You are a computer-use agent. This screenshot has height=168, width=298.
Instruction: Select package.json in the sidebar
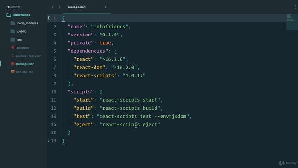(x=25, y=64)
